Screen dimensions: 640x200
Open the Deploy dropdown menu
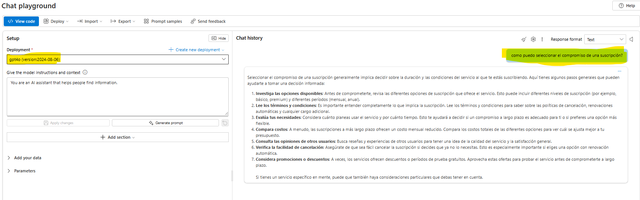pyautogui.click(x=56, y=21)
